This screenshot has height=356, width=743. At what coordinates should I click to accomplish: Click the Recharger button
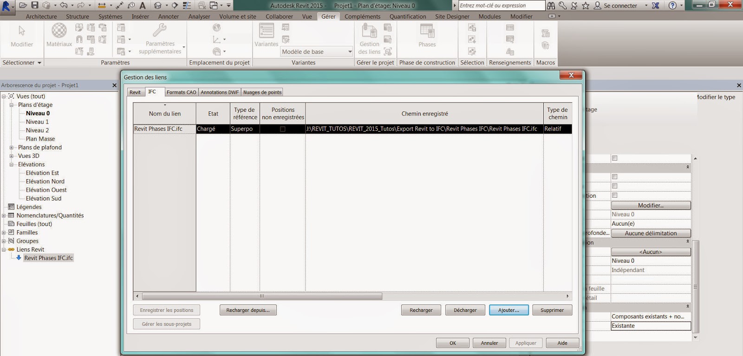[x=421, y=310]
